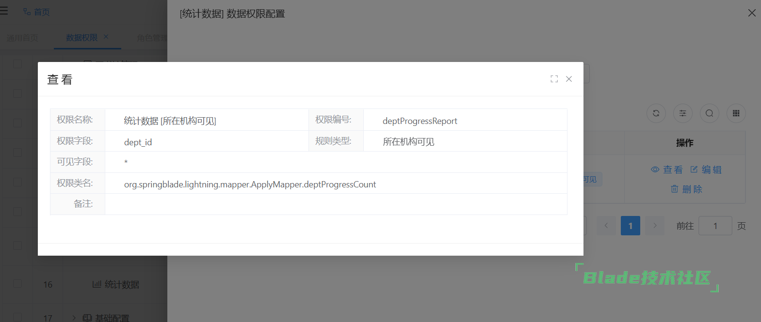The width and height of the screenshot is (761, 322).
Task: Click the 规则类型 value 所在机构可见
Action: click(x=408, y=141)
